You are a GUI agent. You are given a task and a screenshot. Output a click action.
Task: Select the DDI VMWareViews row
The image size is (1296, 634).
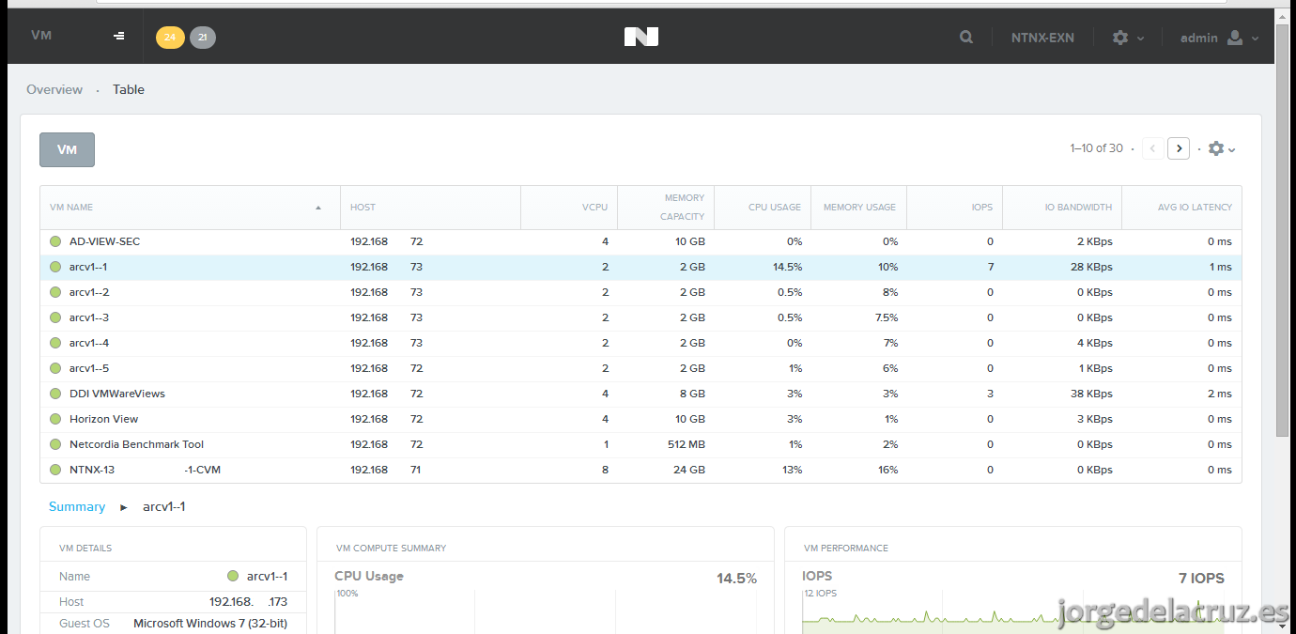(x=640, y=394)
